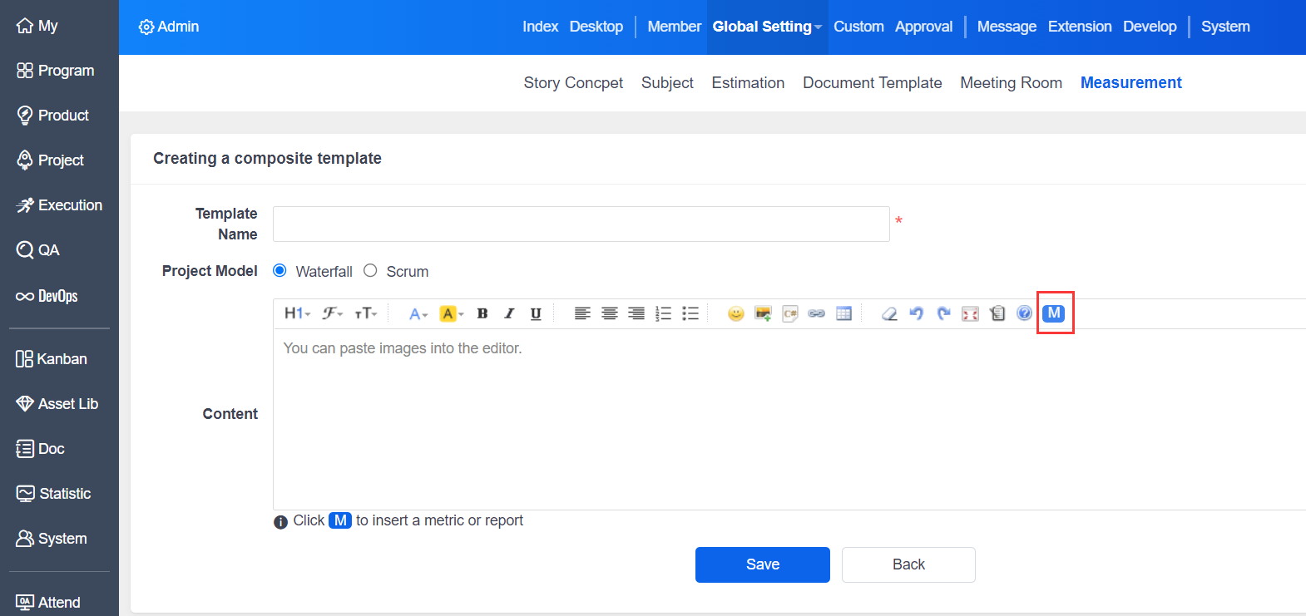Screen dimensions: 1306x616
Task: Click the blue M insert metric icon
Action: click(x=1054, y=313)
